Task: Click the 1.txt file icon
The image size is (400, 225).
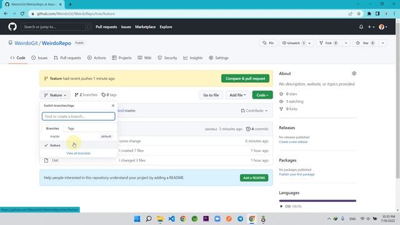Action: (x=46, y=160)
